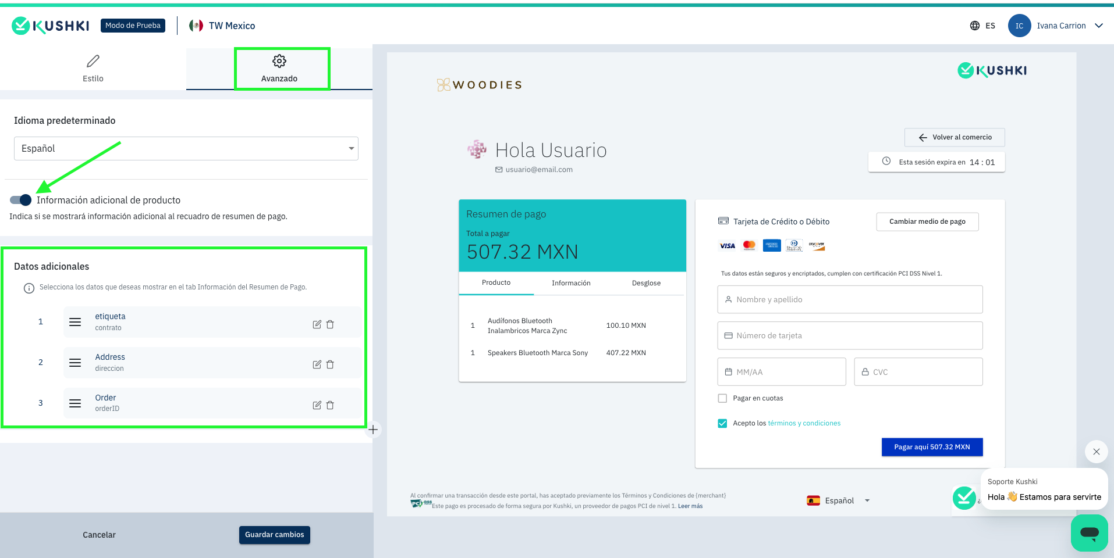Switch to the Estilo tab
The image size is (1114, 558).
(x=93, y=69)
